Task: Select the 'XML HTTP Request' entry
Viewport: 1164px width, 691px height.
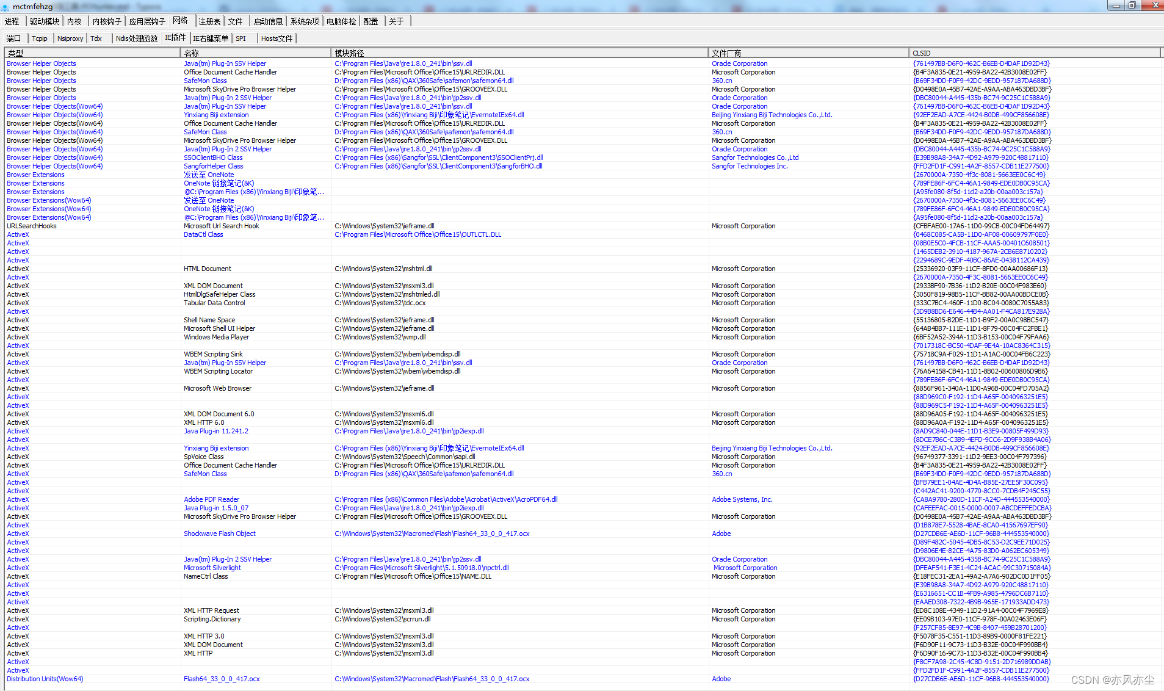Action: [x=211, y=610]
